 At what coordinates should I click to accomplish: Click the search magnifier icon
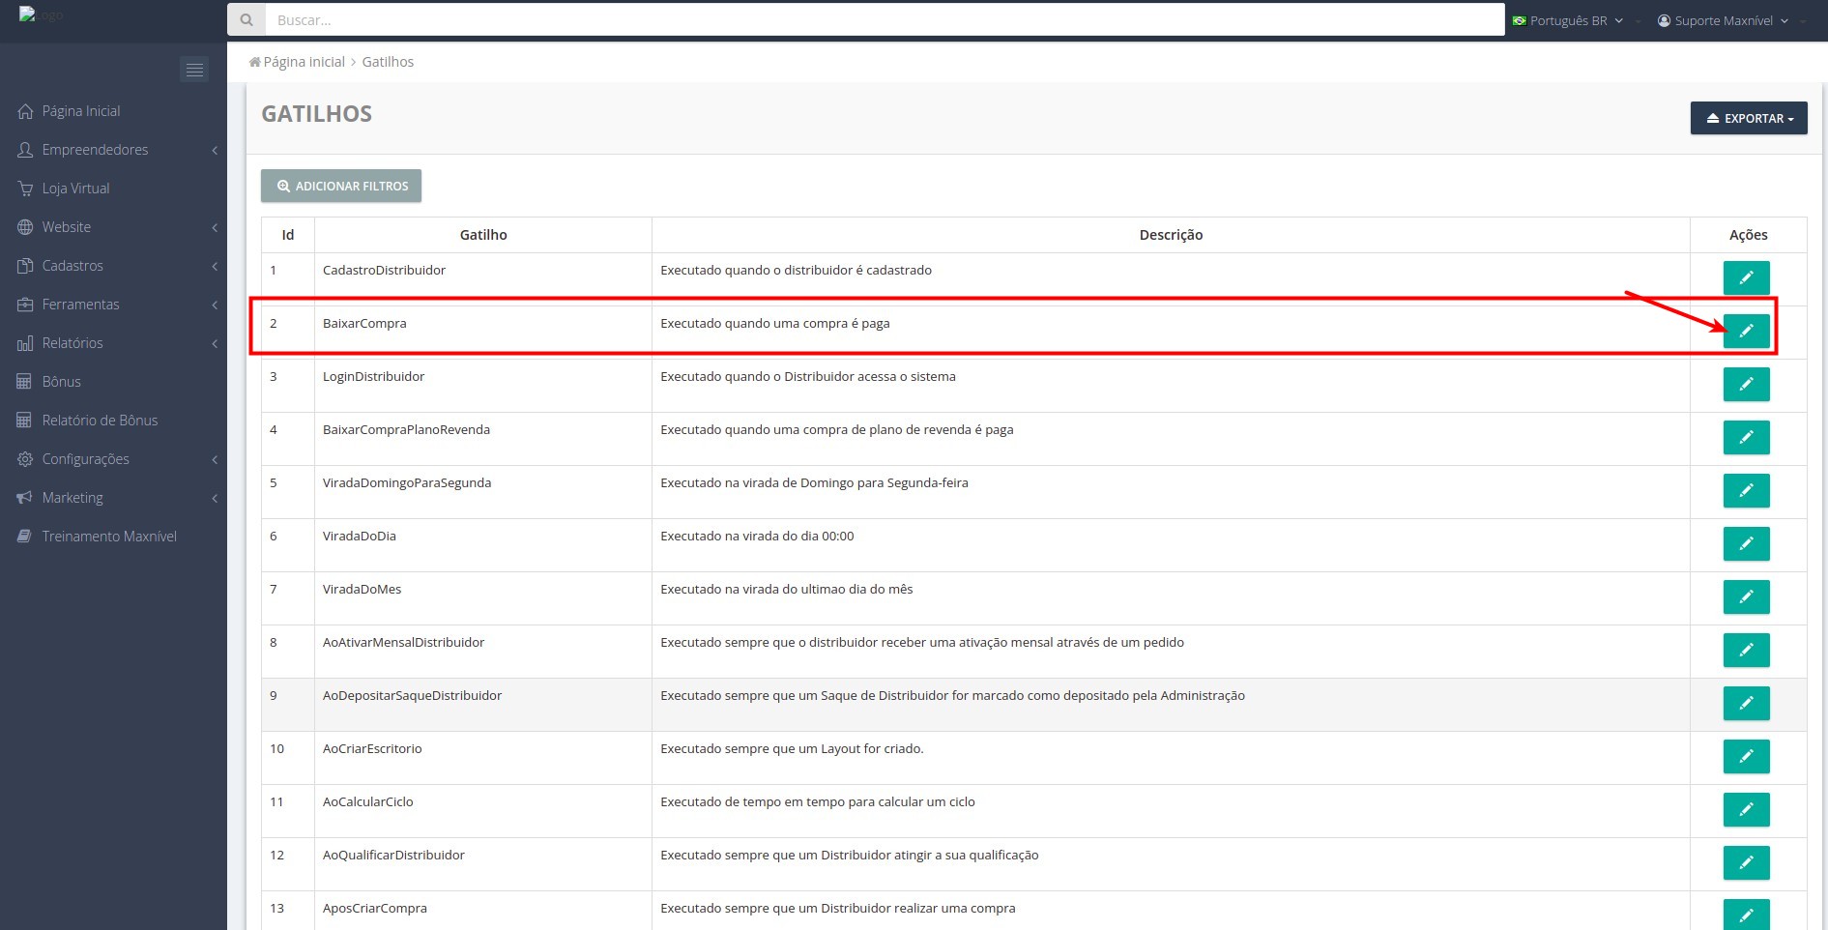(247, 20)
